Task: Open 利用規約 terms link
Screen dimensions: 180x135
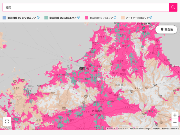Action: [x=156, y=129]
